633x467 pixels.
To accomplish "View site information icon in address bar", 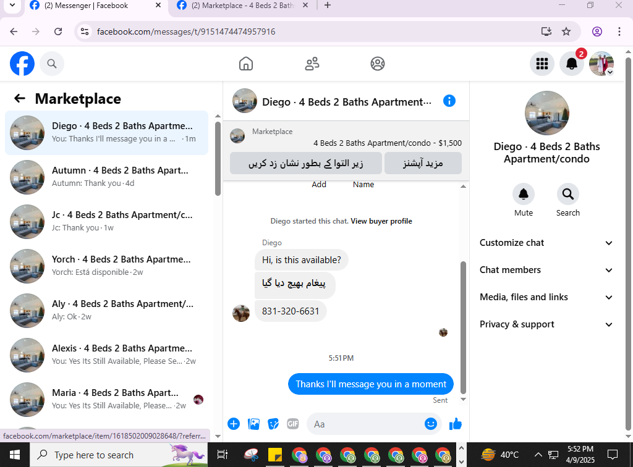I will click(84, 32).
